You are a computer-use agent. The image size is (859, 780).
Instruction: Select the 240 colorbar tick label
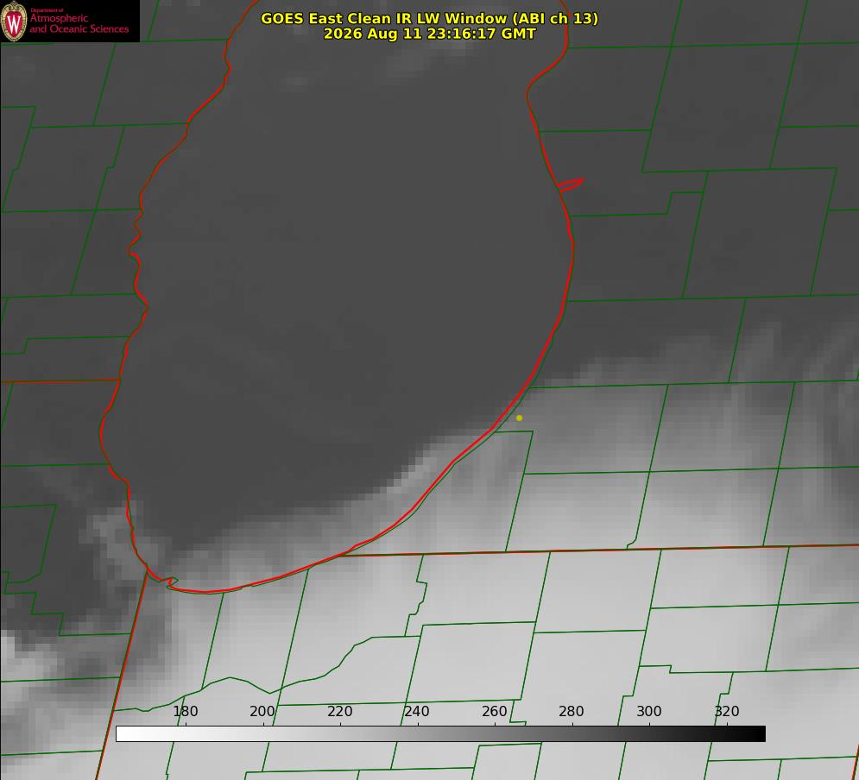click(417, 711)
